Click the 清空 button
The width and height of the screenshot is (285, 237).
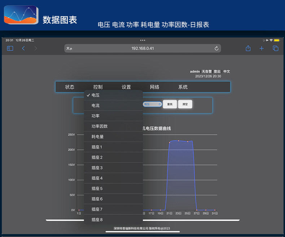tap(185, 104)
